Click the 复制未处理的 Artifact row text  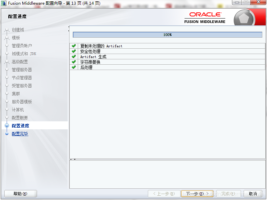tap(101, 46)
